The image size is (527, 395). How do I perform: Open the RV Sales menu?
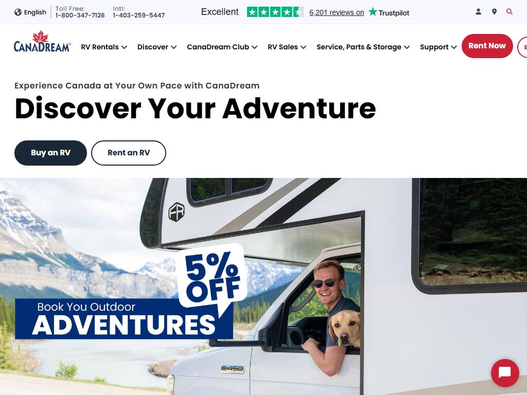287,47
